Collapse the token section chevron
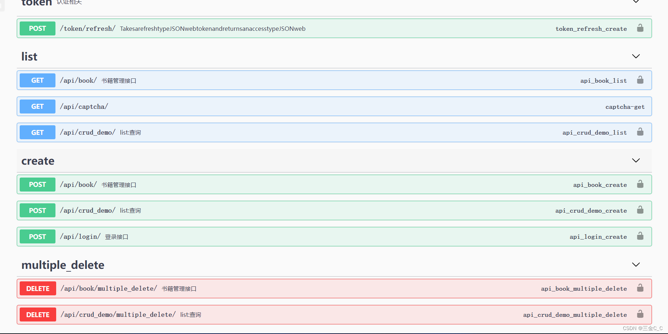Viewport: 668px width, 334px height. pyautogui.click(x=636, y=1)
